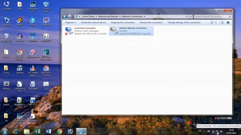Launch Google Chrome desktop shortcut
The height and width of the screenshot is (135, 241).
(x=20, y=55)
